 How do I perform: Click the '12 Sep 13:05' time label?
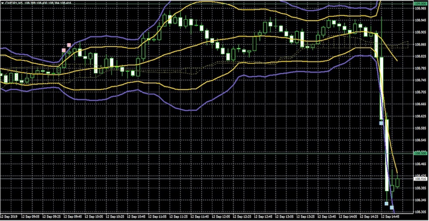coord(284,216)
